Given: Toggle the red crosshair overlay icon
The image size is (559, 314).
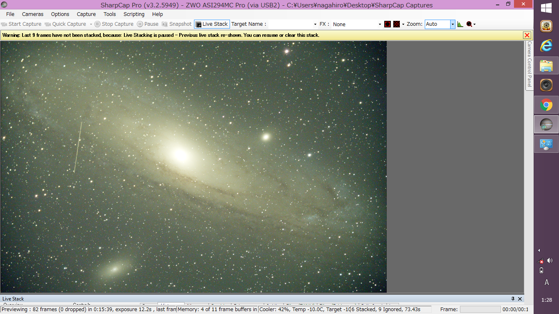Looking at the screenshot, I should coord(397,24).
